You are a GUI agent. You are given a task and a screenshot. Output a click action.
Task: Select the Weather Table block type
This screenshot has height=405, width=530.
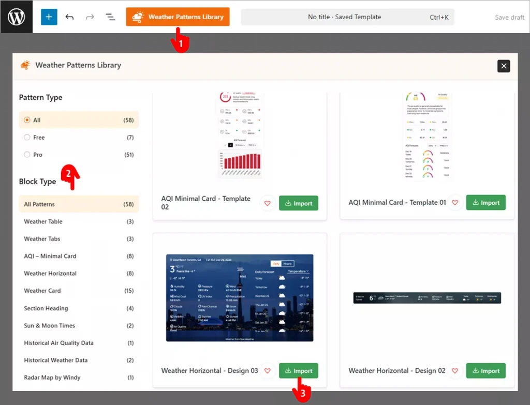(43, 221)
